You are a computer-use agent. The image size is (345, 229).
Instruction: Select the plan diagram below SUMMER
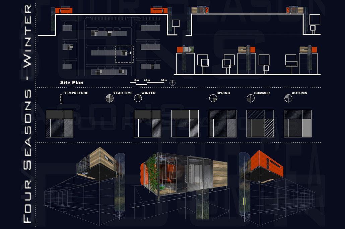tap(260, 124)
